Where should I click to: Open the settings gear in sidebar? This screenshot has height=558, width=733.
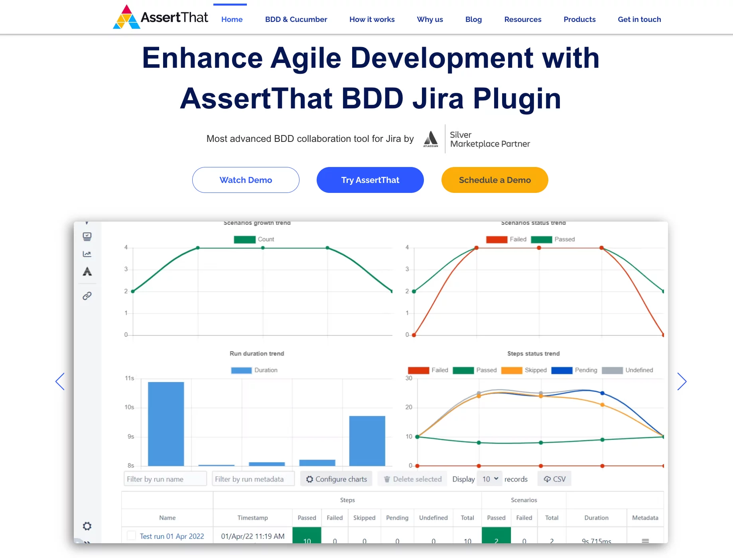pyautogui.click(x=87, y=526)
